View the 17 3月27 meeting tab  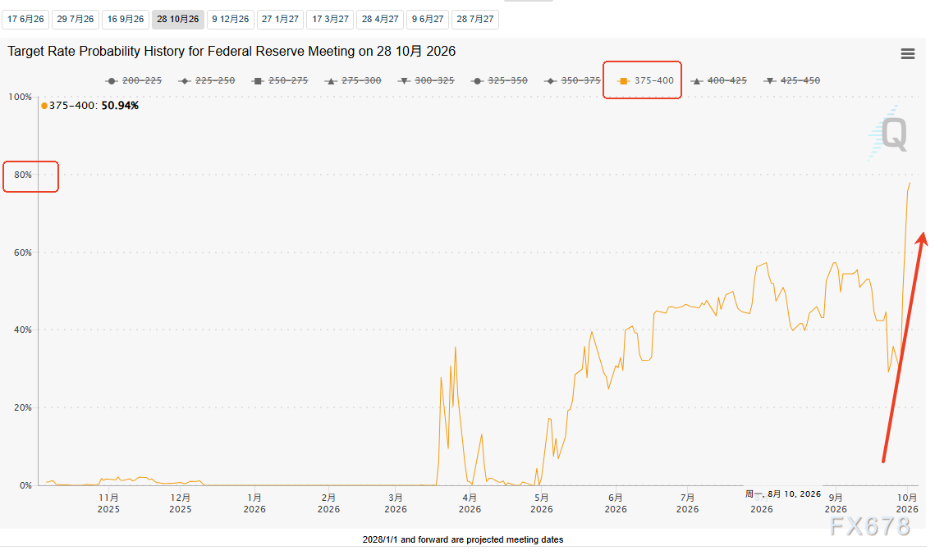tap(330, 19)
